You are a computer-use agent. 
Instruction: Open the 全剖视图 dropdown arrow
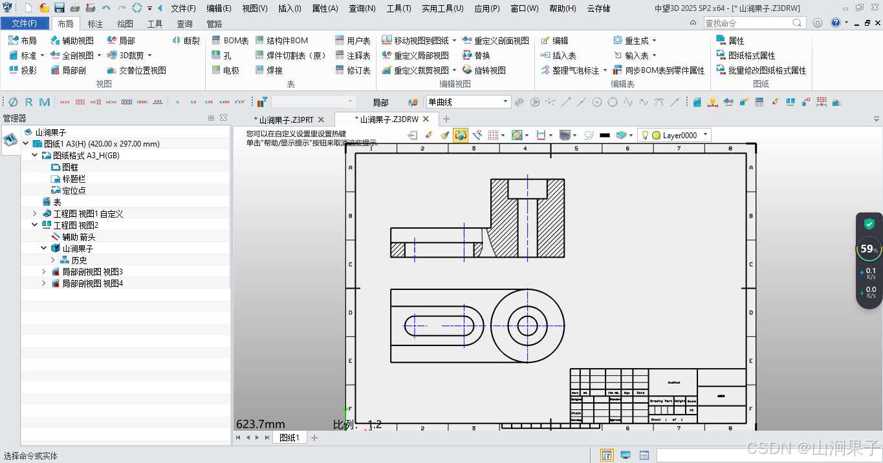[x=99, y=56]
